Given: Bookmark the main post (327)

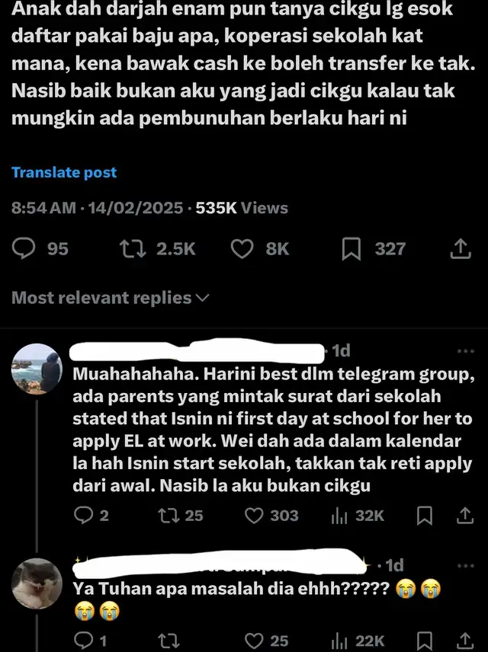Looking at the screenshot, I should pos(374,249).
